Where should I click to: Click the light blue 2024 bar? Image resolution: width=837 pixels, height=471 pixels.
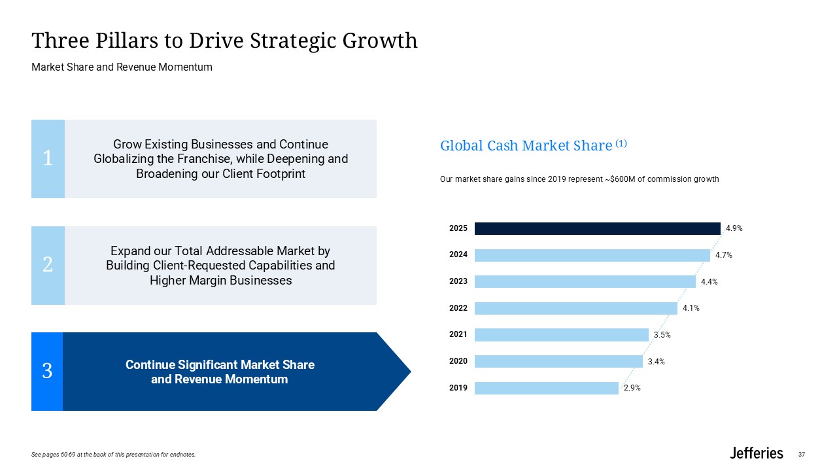click(592, 255)
